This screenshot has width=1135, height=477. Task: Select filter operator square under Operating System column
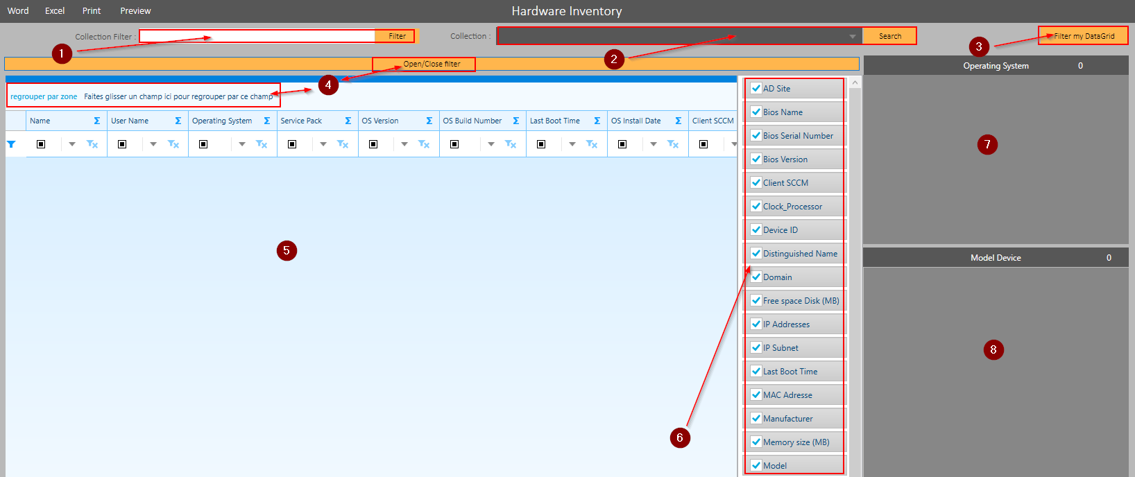point(203,144)
